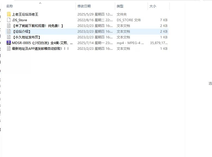Select the MDSR-0005《少妇白洁》video file name
This screenshot has width=212, height=157.
pos(42,43)
